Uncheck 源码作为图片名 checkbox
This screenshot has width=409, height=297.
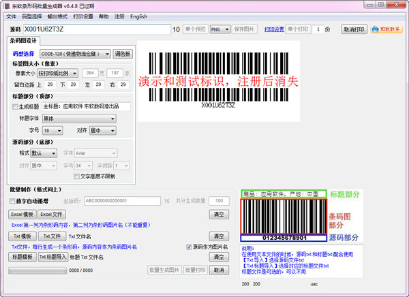[190, 247]
